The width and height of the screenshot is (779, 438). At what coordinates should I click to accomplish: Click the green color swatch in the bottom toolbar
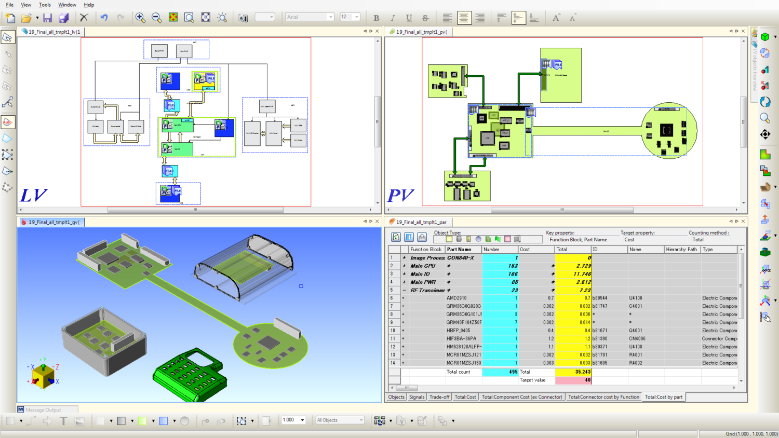click(x=143, y=420)
